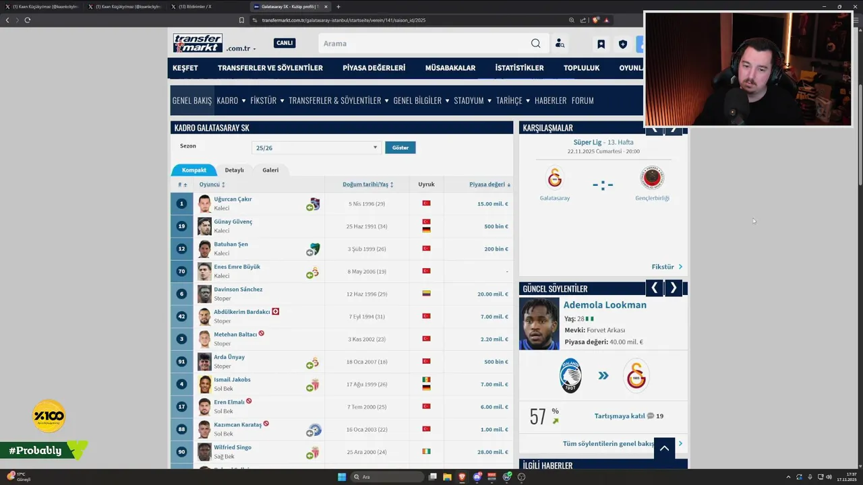
Task: Open Discord from the taskbar
Action: (477, 477)
